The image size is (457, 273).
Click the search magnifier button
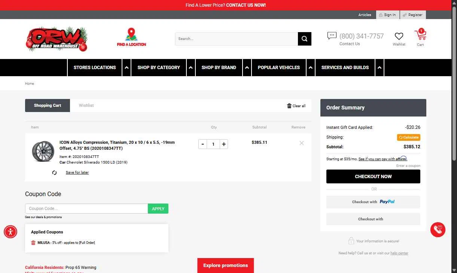(305, 39)
